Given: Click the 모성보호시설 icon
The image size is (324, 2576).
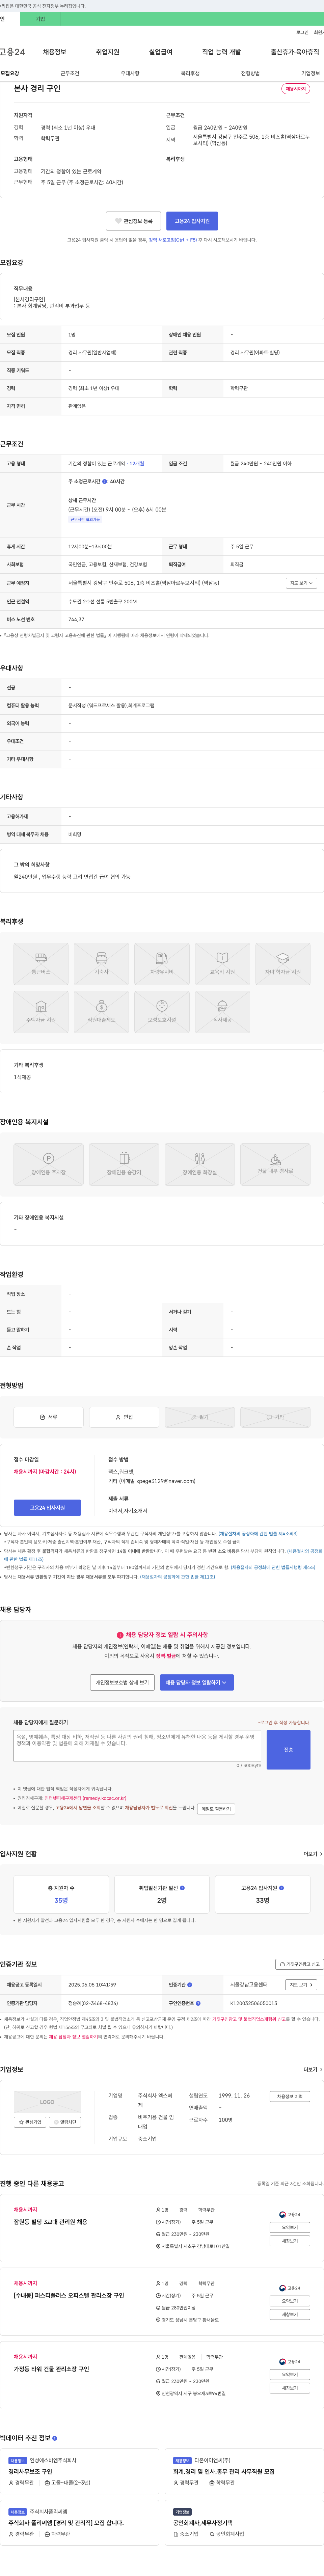Looking at the screenshot, I should pos(162,1006).
